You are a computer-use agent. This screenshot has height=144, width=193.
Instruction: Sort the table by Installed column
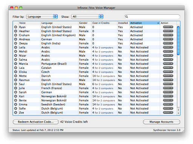[123, 23]
